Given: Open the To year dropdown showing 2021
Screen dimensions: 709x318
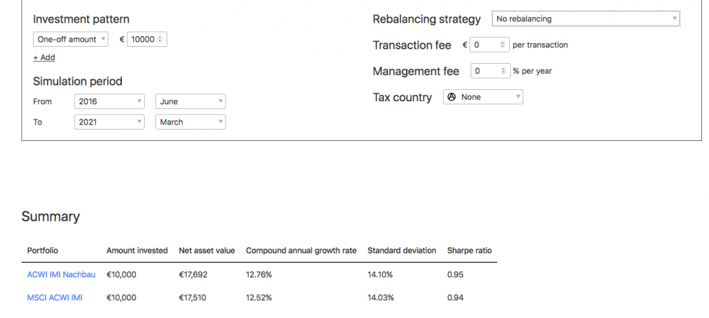Looking at the screenshot, I should point(109,122).
